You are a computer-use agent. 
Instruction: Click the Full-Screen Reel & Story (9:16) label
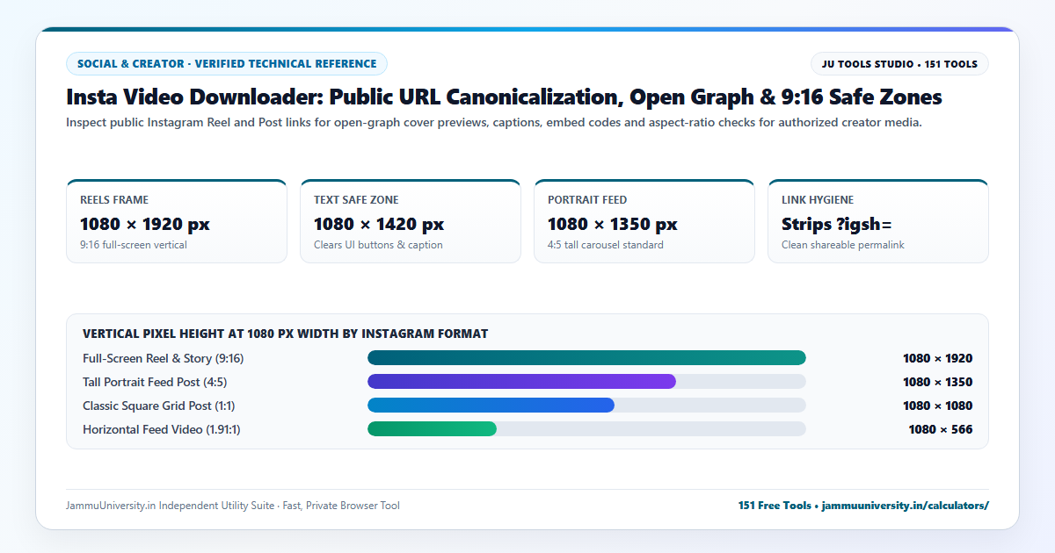click(x=164, y=358)
